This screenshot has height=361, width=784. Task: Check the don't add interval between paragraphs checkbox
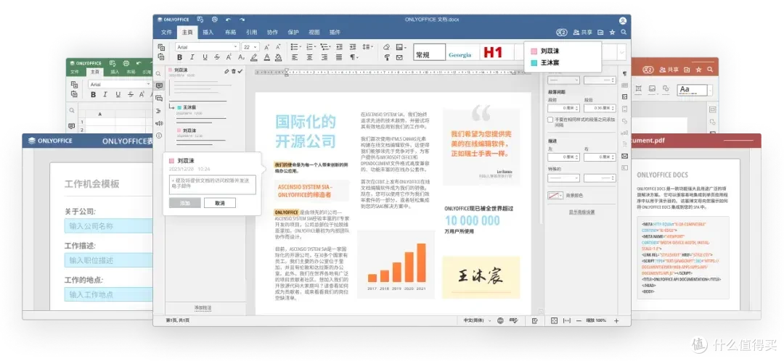(x=550, y=120)
